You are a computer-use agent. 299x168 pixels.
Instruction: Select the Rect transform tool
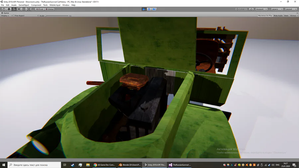coord(24,9)
